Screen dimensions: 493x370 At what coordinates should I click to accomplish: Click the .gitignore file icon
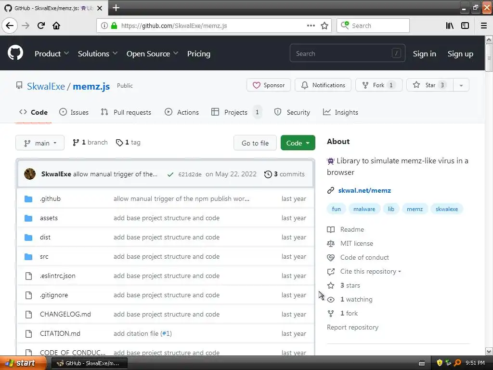coord(28,295)
